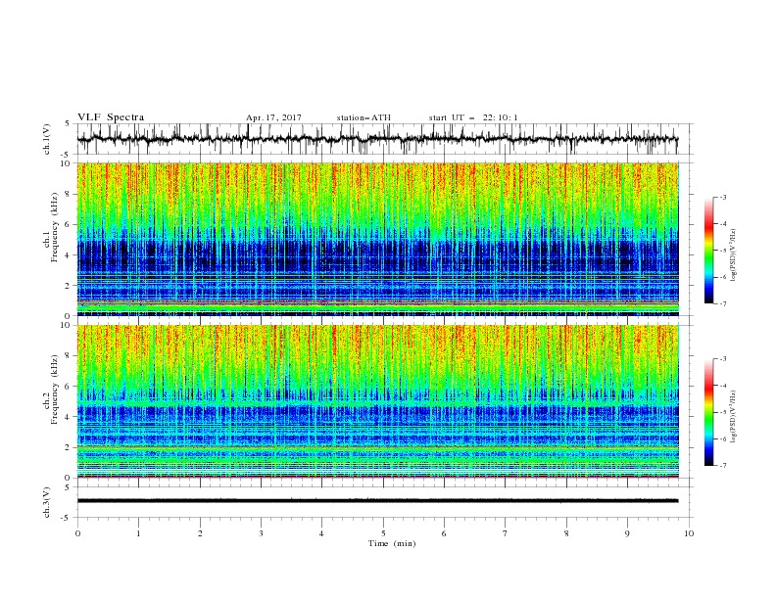Click the "station=ATH" header label
Viewport: 776px width, 599px height.
tap(364, 117)
